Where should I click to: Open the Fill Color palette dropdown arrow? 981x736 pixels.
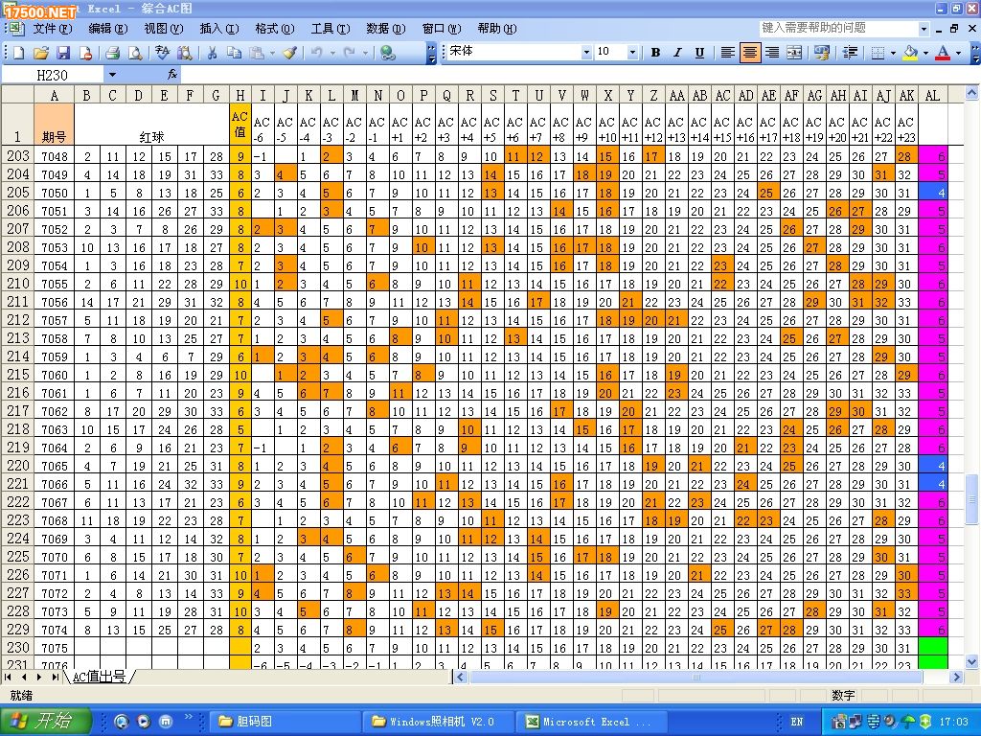(925, 53)
